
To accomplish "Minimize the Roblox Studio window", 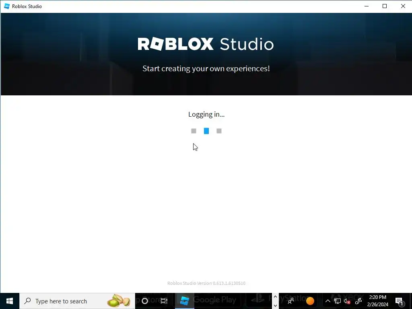I will coord(367,6).
